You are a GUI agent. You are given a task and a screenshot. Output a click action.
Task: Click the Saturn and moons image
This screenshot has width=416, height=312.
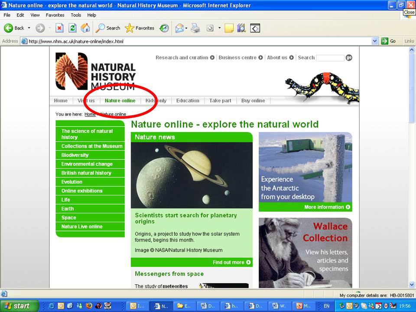(192, 175)
